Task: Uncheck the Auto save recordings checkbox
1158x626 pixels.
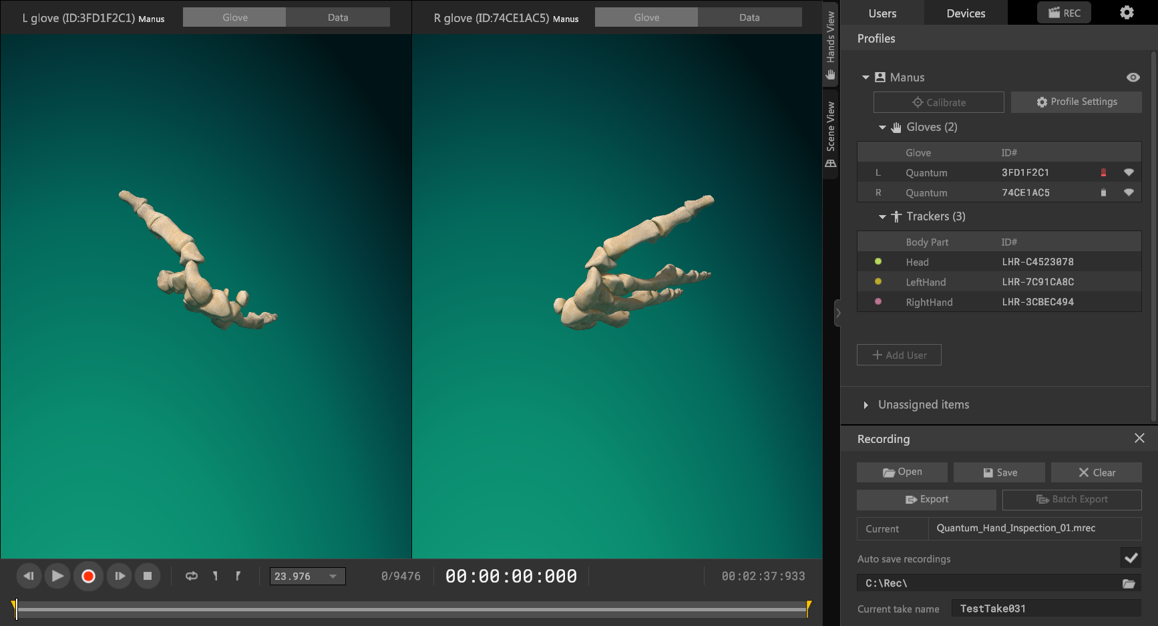Action: pyautogui.click(x=1131, y=558)
